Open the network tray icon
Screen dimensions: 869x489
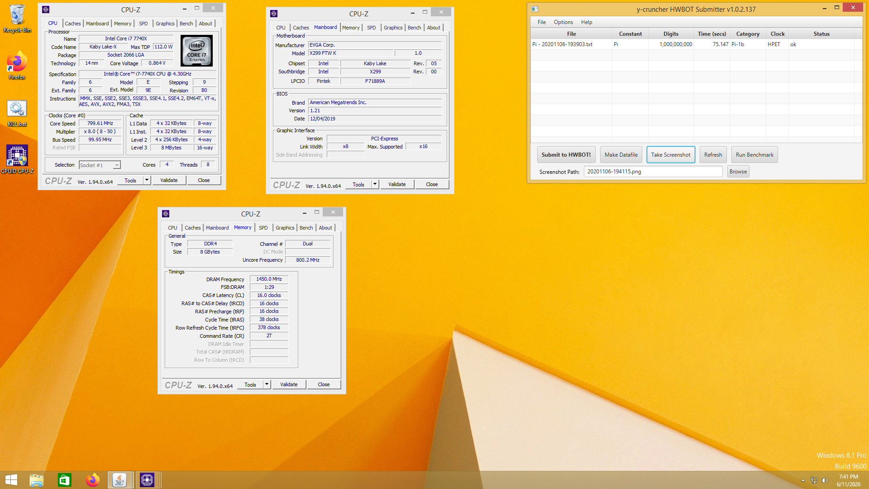click(x=814, y=480)
